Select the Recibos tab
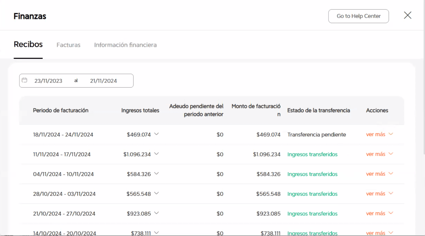 click(28, 44)
